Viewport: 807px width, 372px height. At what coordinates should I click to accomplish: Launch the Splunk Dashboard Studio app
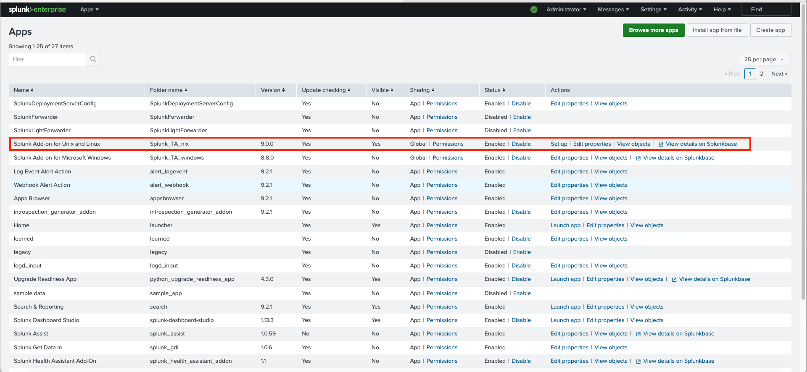click(565, 320)
